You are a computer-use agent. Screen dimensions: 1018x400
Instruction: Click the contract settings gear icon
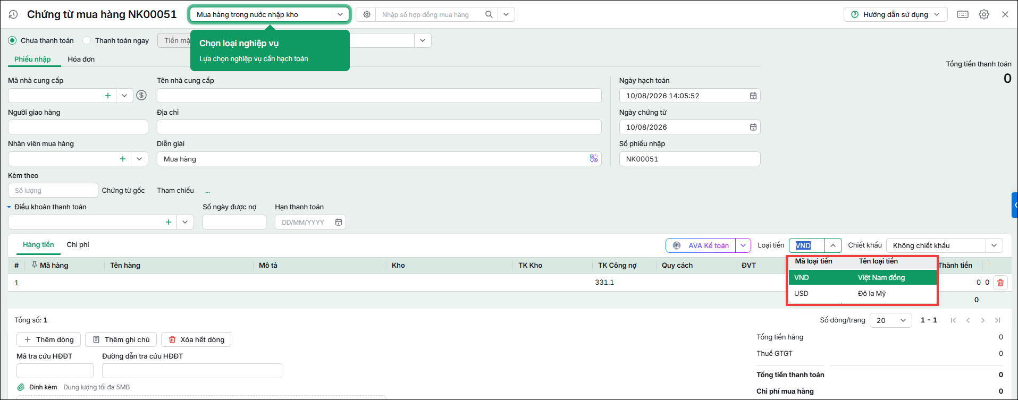coord(366,15)
